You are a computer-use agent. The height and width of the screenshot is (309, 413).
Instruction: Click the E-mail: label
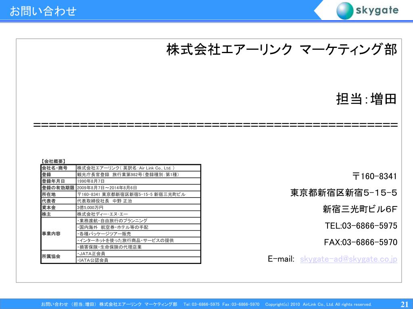(281, 259)
